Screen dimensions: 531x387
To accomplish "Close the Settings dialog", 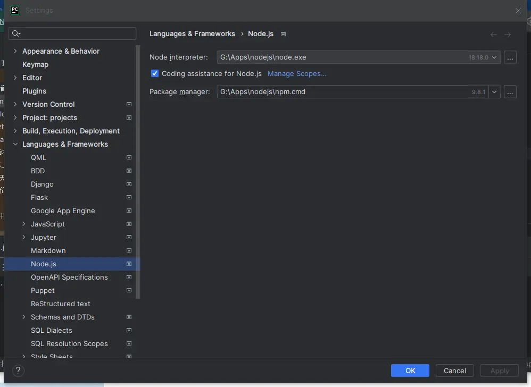I will point(518,11).
